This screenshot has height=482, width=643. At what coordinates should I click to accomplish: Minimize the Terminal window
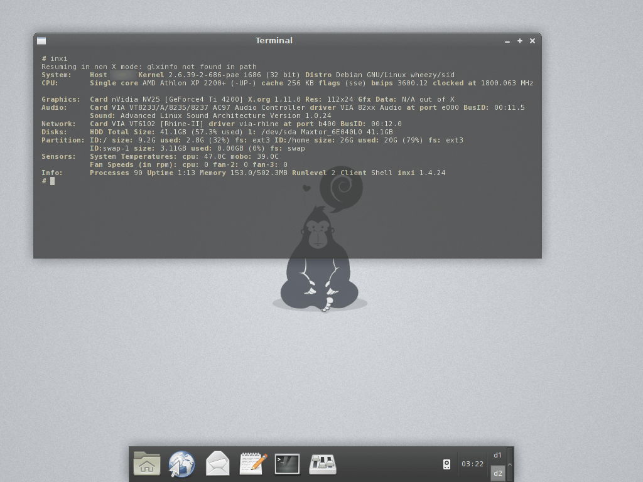pyautogui.click(x=507, y=41)
